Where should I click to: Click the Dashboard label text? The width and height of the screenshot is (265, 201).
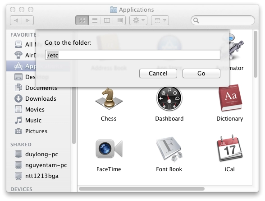click(x=169, y=118)
